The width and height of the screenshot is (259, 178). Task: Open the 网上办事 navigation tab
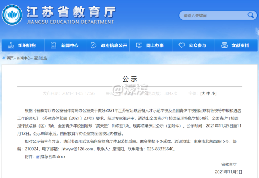(x=155, y=45)
